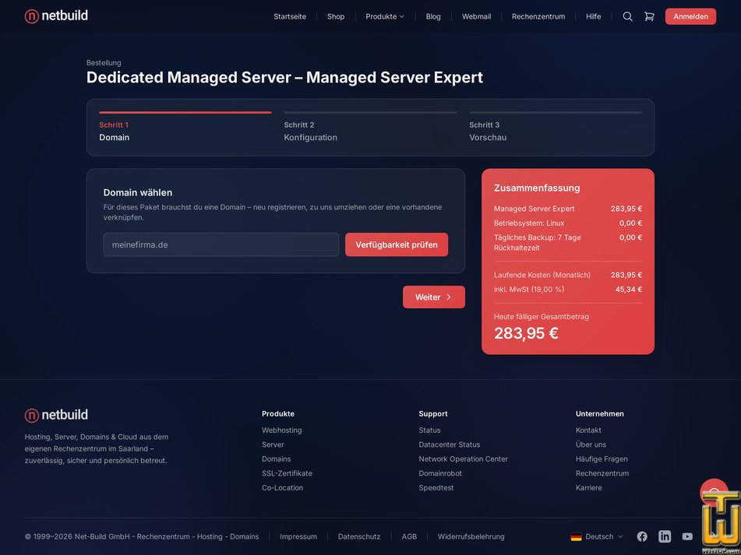Click the netbuild logo in header
Image resolution: width=741 pixels, height=555 pixels.
click(56, 16)
